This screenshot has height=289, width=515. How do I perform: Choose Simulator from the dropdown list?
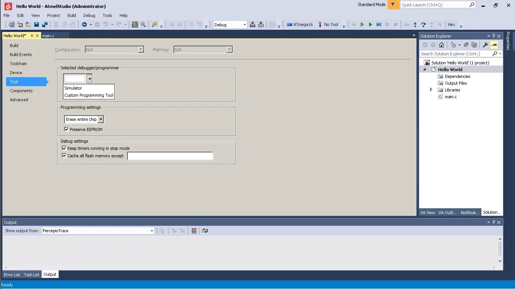point(89,88)
